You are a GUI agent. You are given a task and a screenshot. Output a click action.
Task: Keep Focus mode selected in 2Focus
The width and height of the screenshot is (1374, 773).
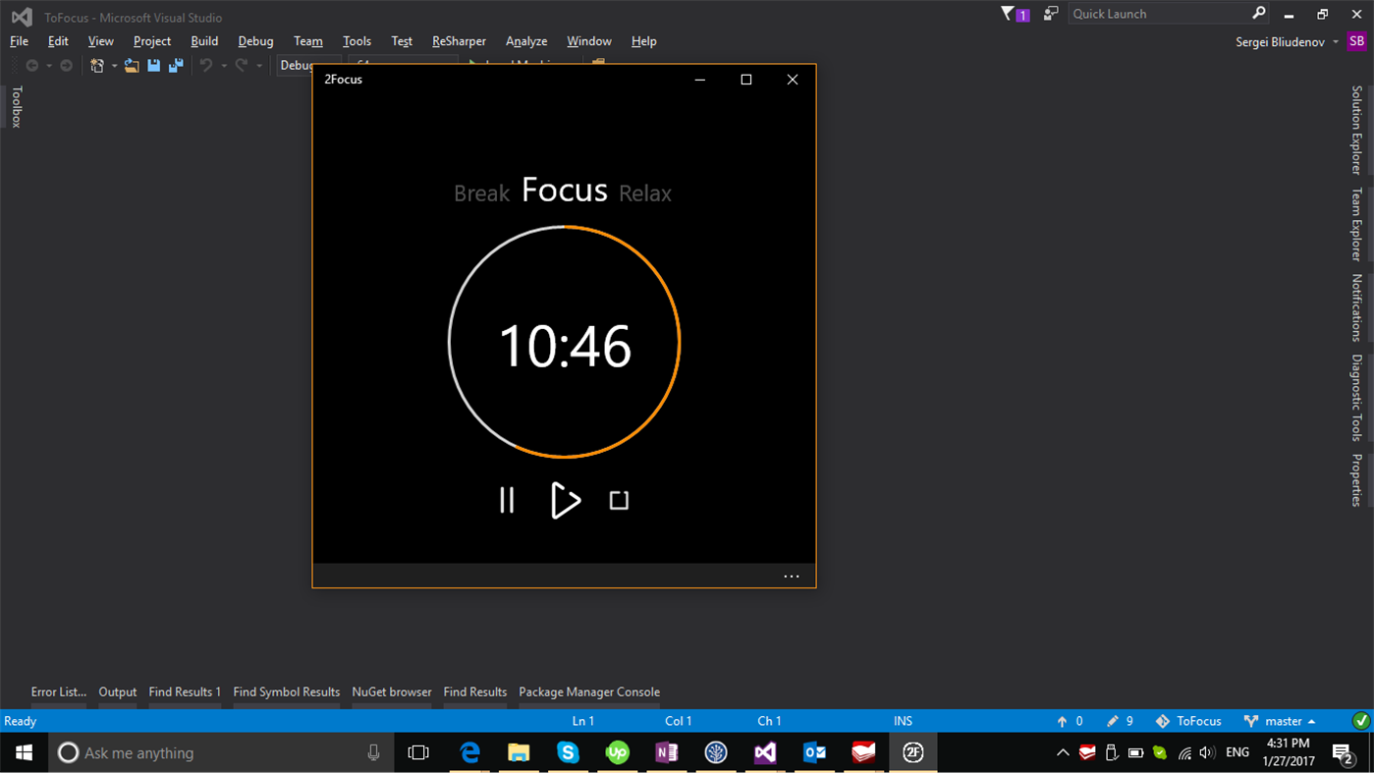click(x=565, y=190)
